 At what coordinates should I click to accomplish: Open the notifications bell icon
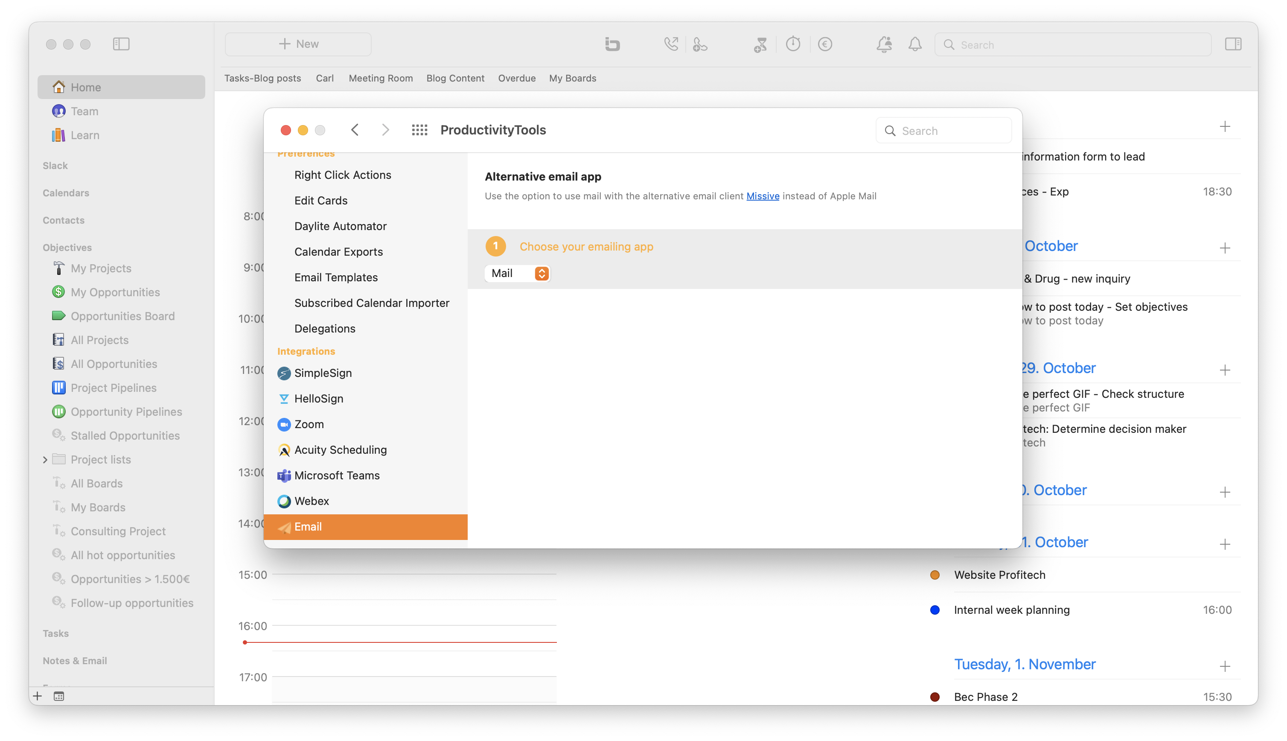point(914,44)
